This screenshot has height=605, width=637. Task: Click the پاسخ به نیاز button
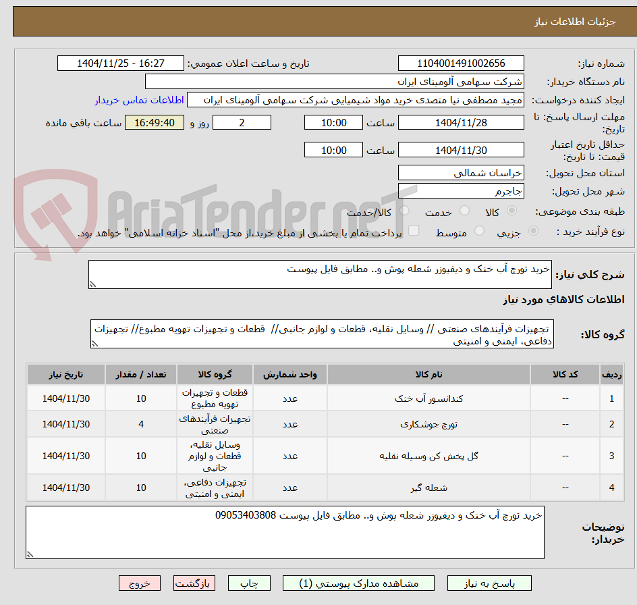(x=489, y=583)
